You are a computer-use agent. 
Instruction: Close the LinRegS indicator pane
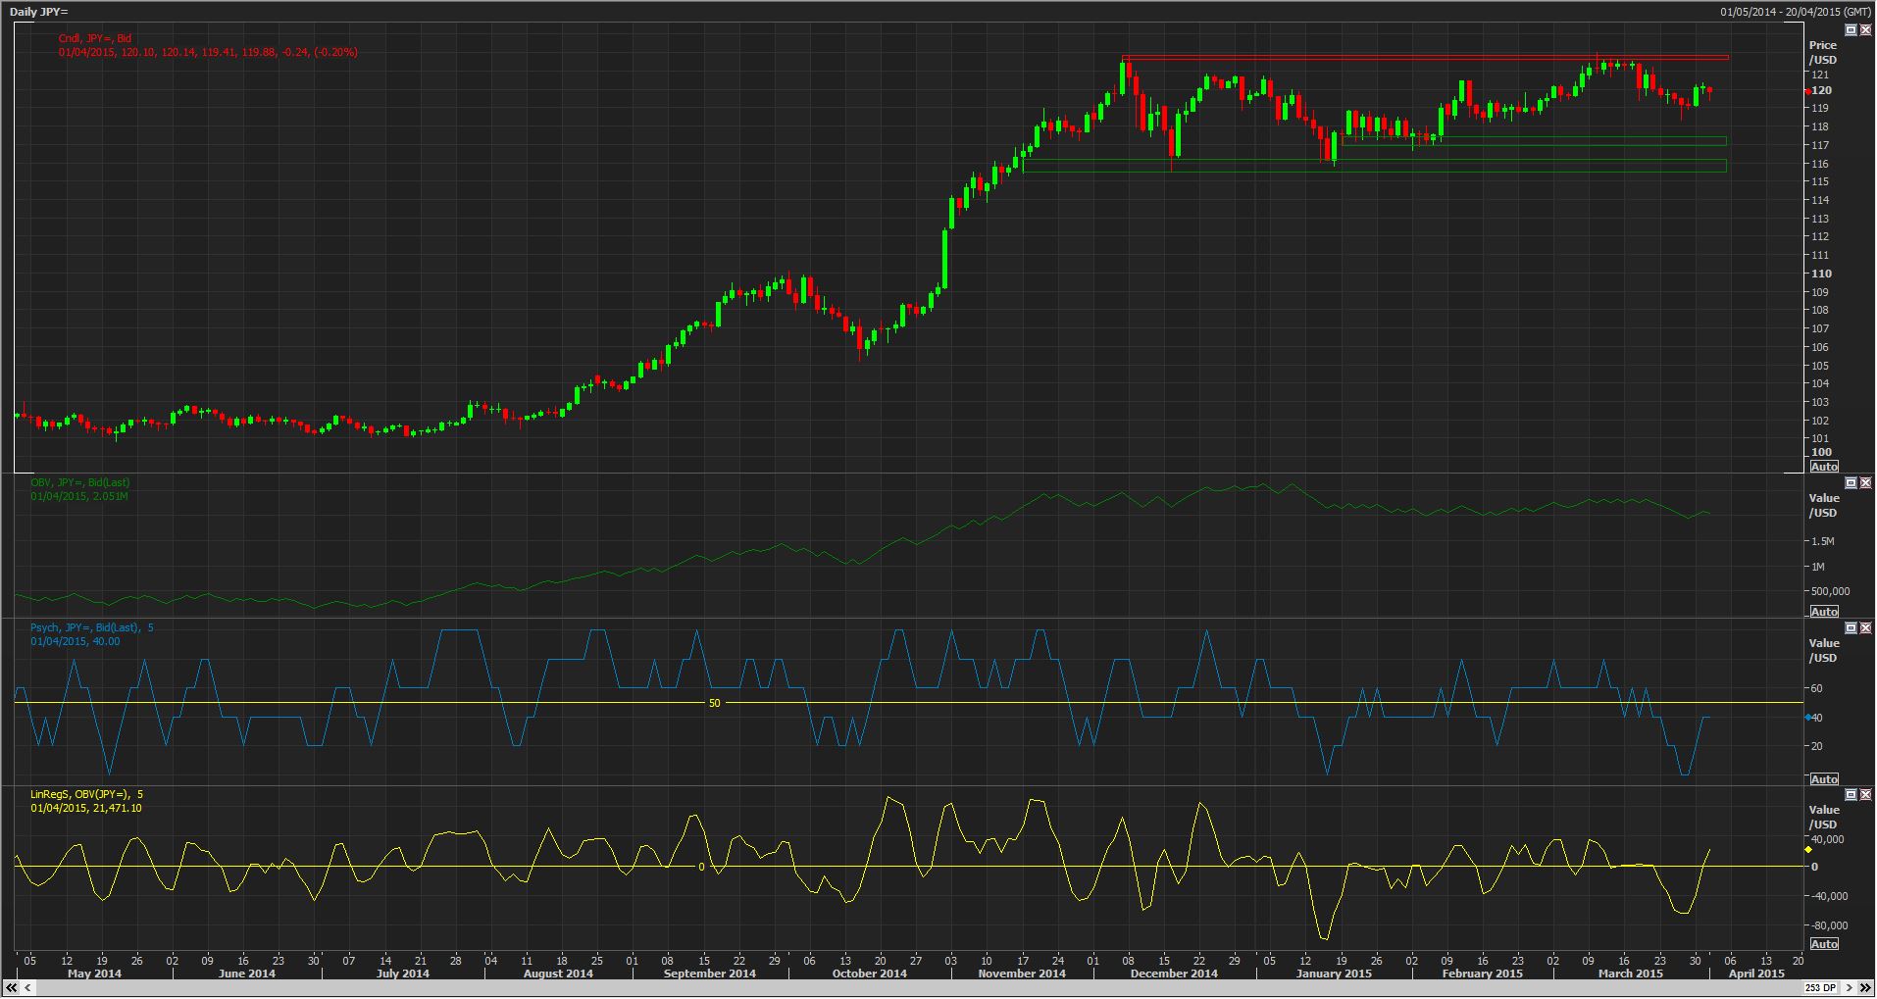(1865, 795)
